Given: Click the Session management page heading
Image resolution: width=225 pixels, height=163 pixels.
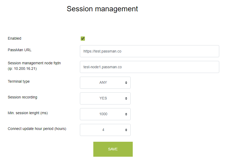Looking at the screenshot, I should click(102, 9).
